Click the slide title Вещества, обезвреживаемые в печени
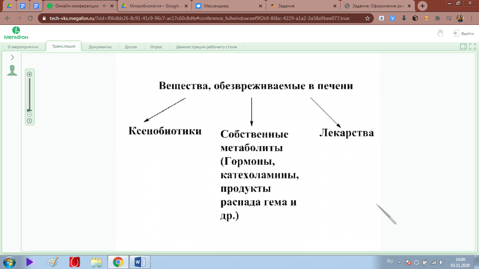This screenshot has height=269, width=479. (256, 86)
